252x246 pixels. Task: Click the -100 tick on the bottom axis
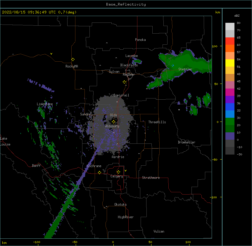click(x=37, y=242)
